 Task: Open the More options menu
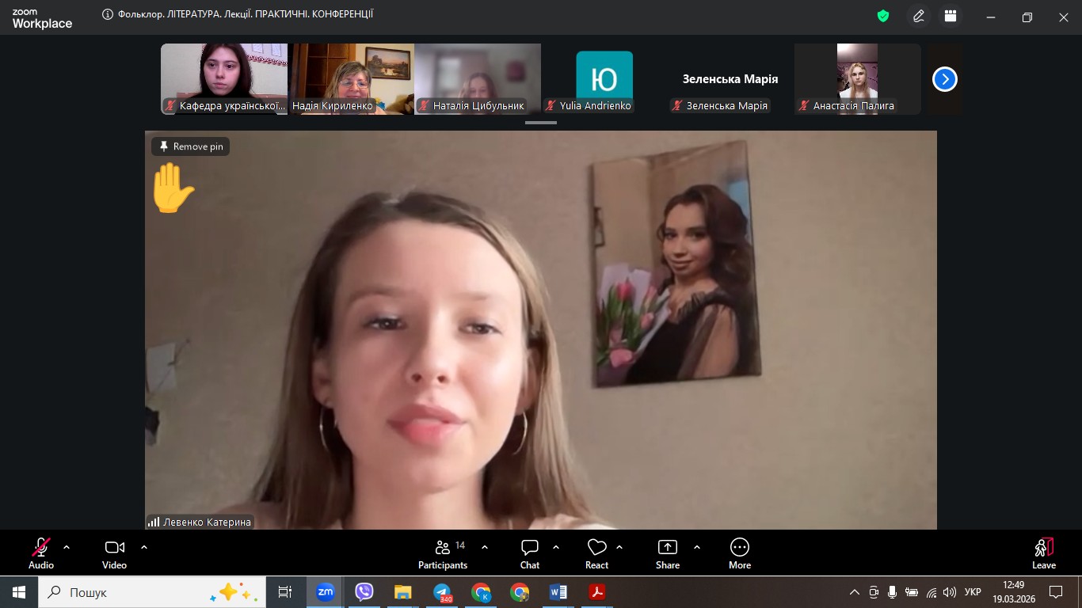[739, 553]
